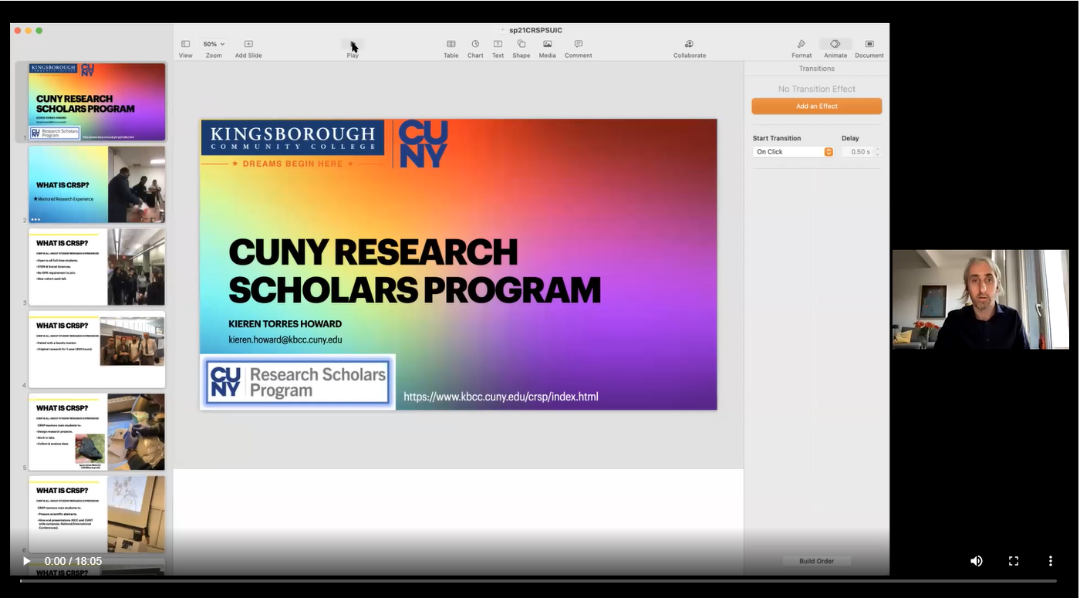Click the Delay value field
1080x598 pixels.
coord(856,152)
